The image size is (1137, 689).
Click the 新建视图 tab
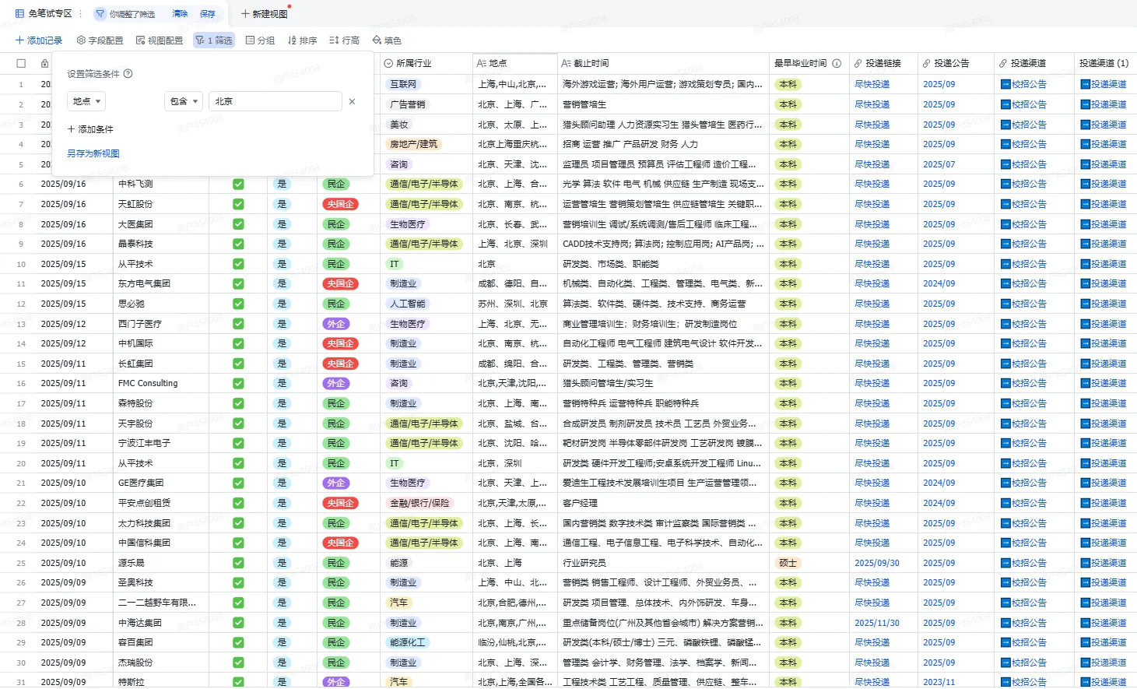click(265, 14)
